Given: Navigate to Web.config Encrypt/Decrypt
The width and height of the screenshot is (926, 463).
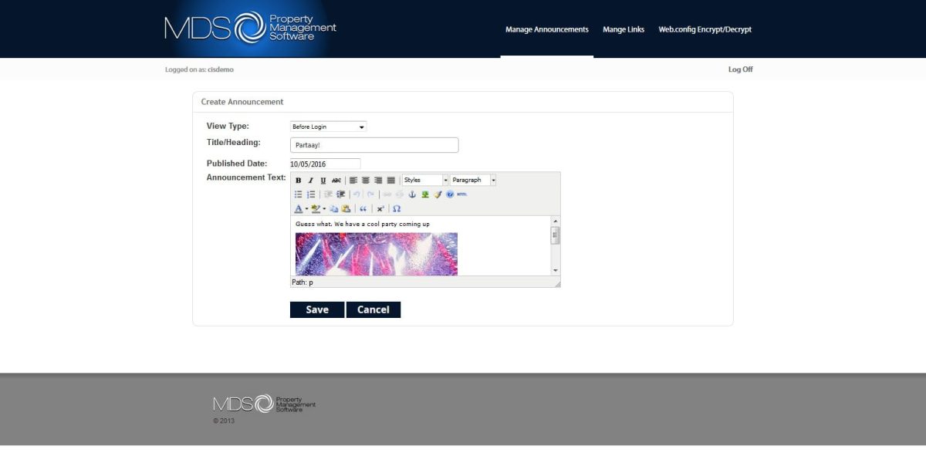Looking at the screenshot, I should (x=705, y=29).
